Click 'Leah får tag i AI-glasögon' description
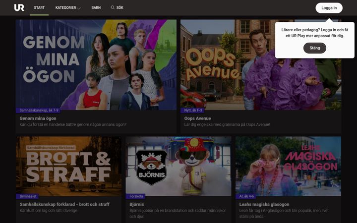Viewport: 357px width, 223px height. click(284, 214)
